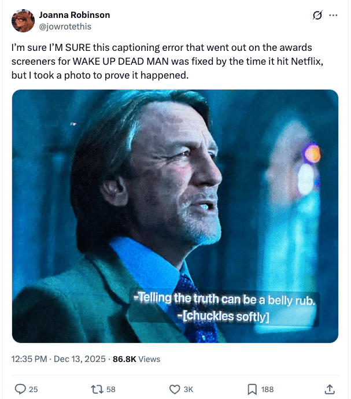The width and height of the screenshot is (351, 399).
Task: Click the reply speech bubble icon
Action: coord(21,389)
